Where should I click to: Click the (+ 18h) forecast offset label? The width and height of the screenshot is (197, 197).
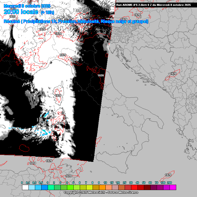[47, 12]
